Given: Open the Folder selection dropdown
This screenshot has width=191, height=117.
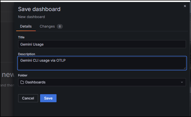Looking at the screenshot, I should 102,82.
